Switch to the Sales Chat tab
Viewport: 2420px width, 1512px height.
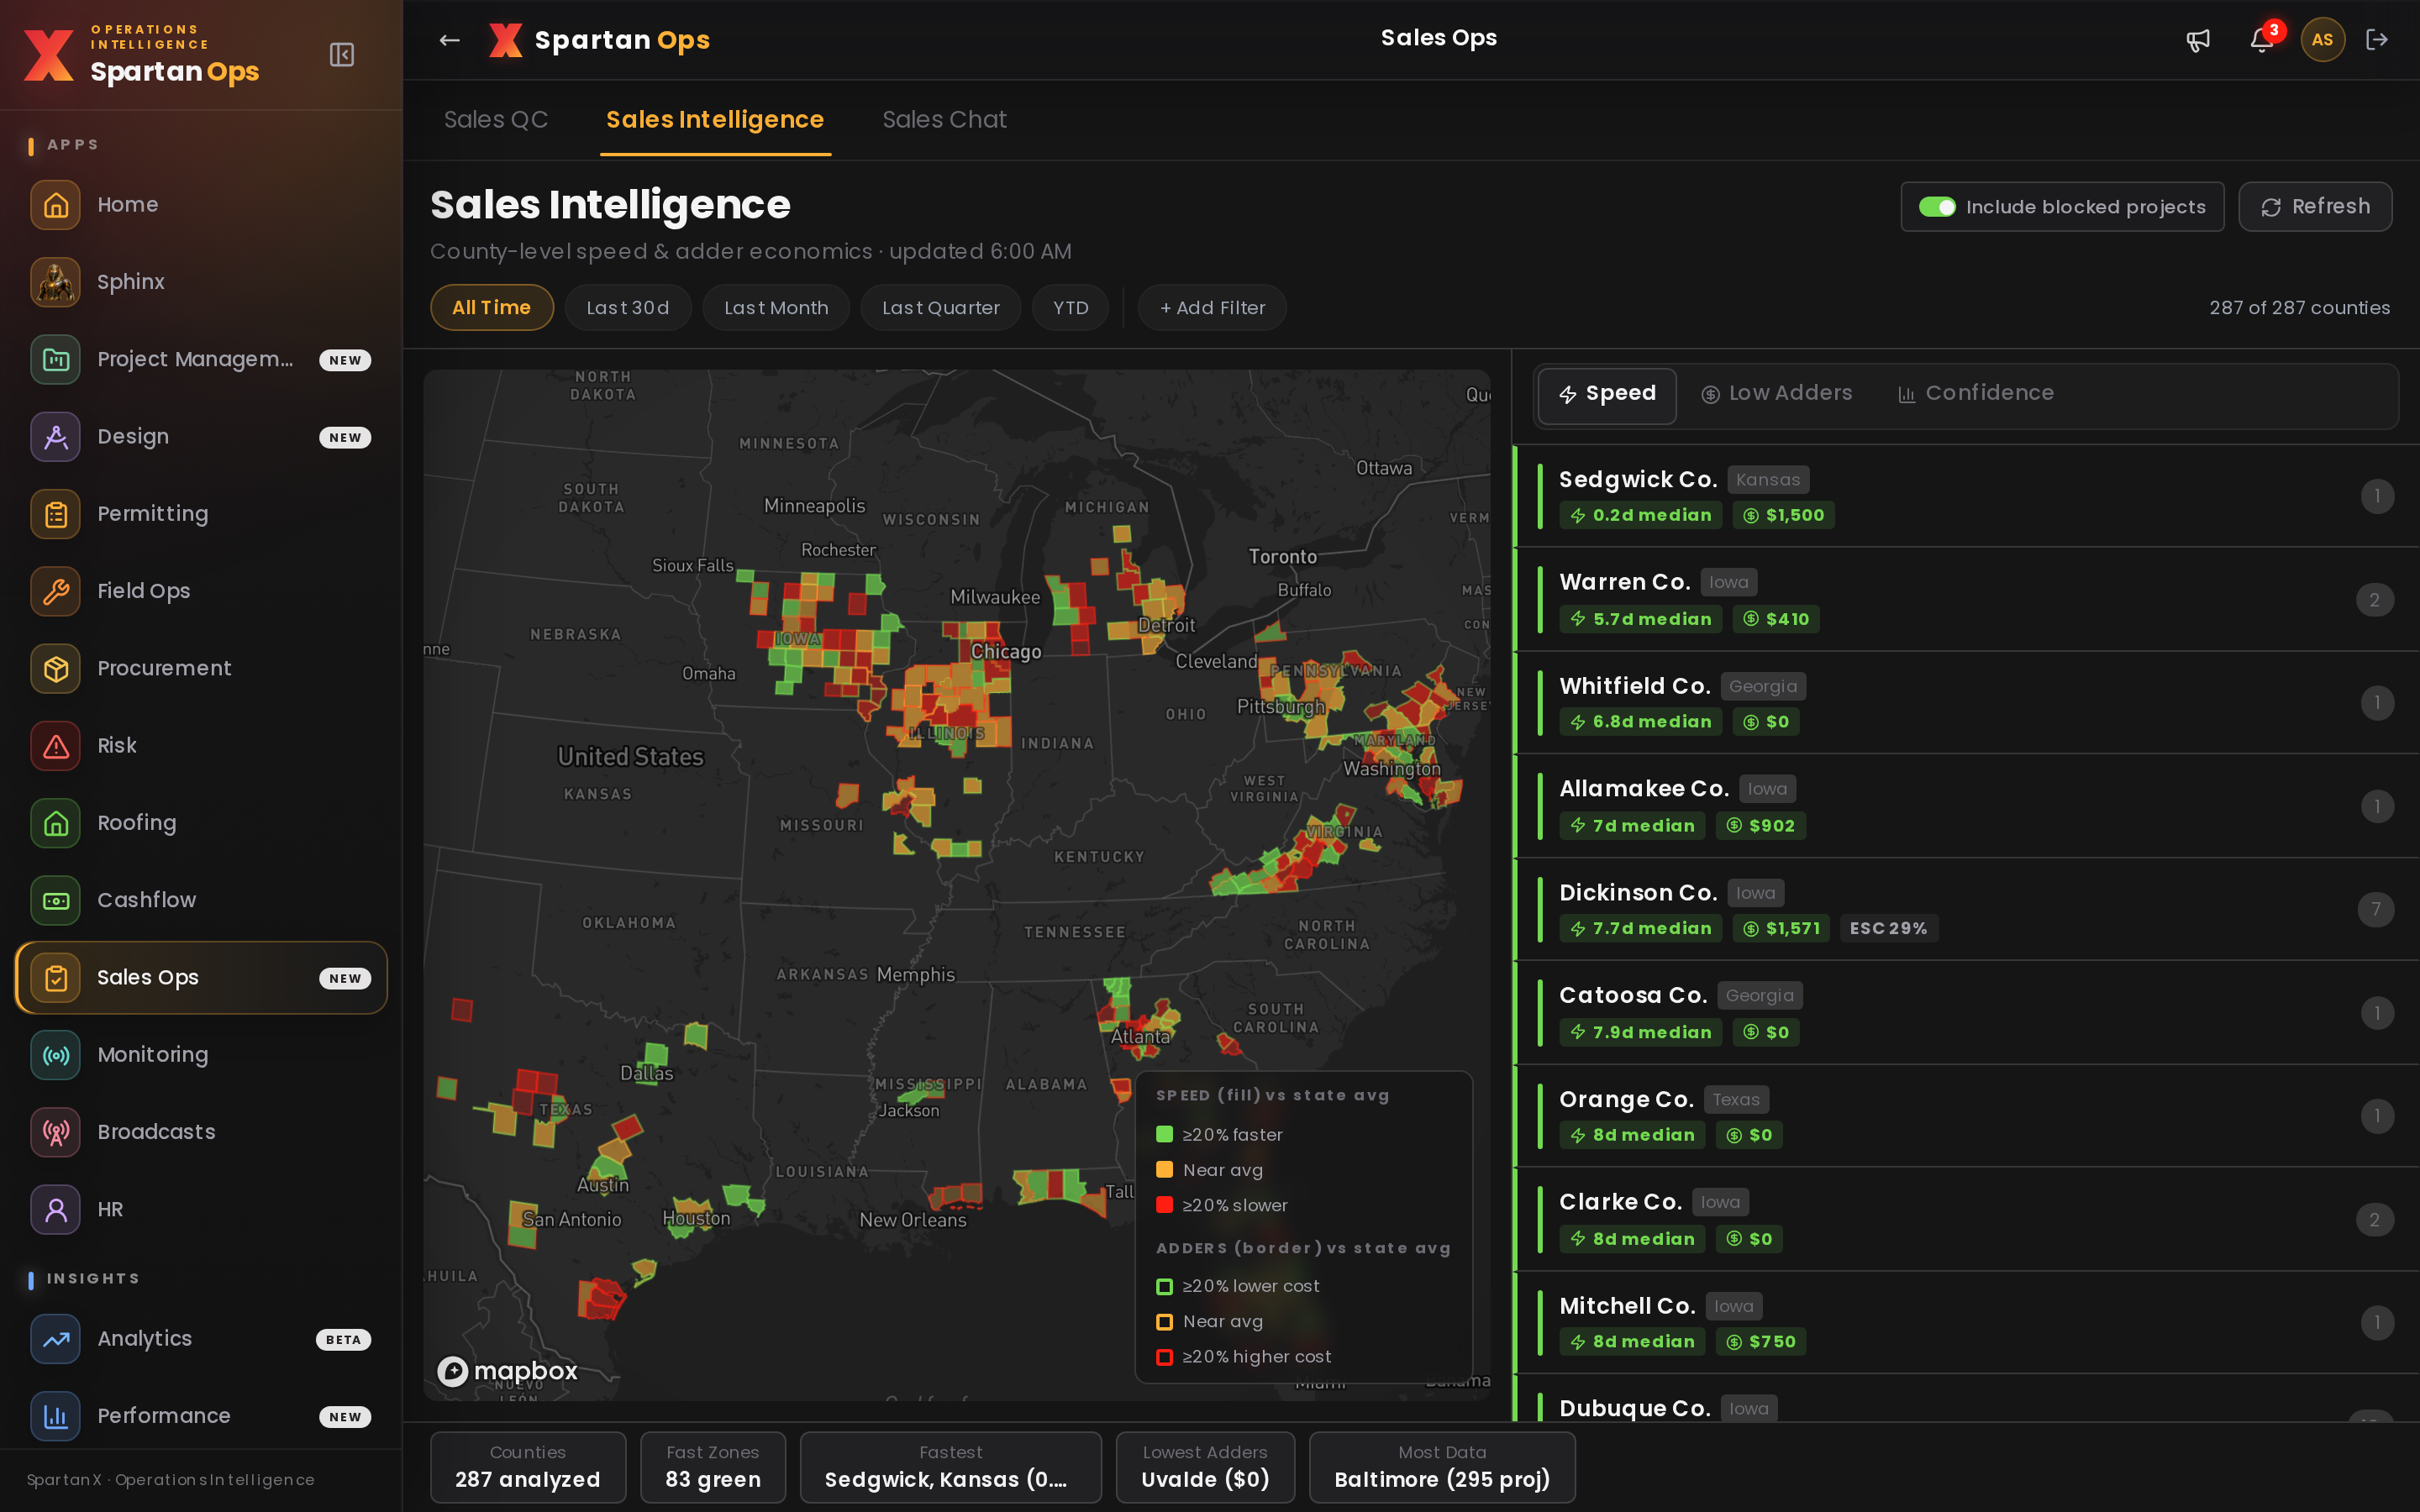[x=944, y=120]
